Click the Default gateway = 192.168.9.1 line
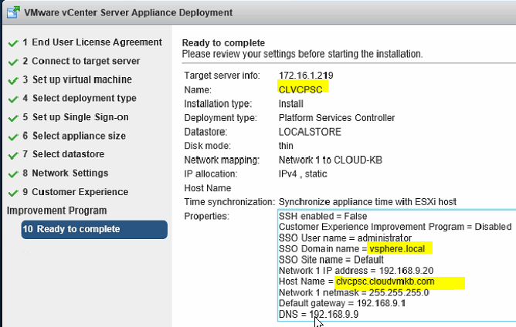The width and height of the screenshot is (516, 327). coord(342,303)
